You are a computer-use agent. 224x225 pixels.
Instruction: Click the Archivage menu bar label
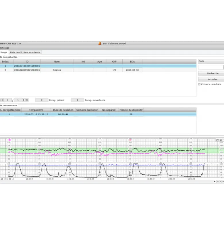click(x=5, y=48)
